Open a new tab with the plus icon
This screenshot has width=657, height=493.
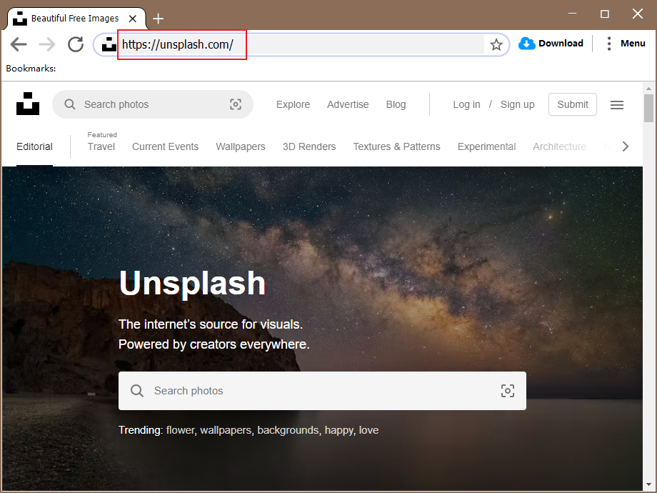[x=158, y=19]
